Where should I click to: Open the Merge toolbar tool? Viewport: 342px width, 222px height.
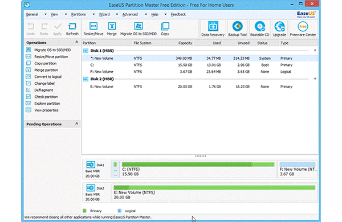click(112, 29)
